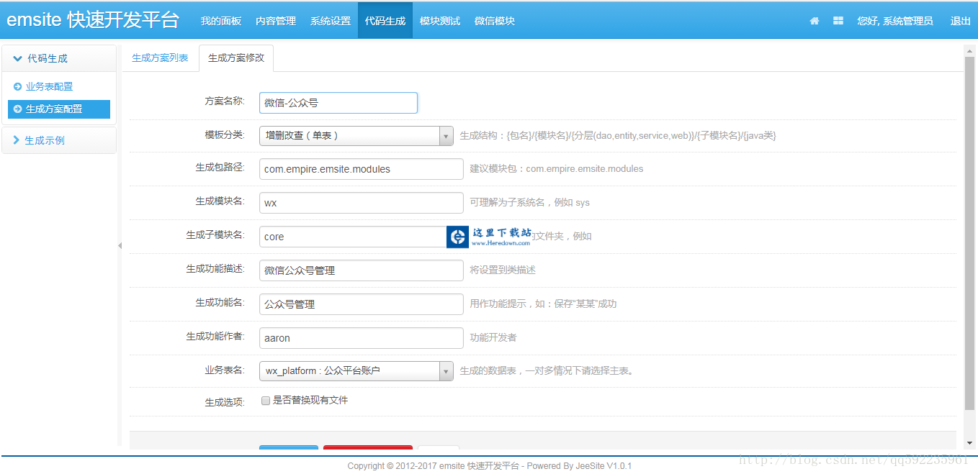Click the sidebar collapse handle arrow
The height and width of the screenshot is (474, 978).
click(120, 246)
